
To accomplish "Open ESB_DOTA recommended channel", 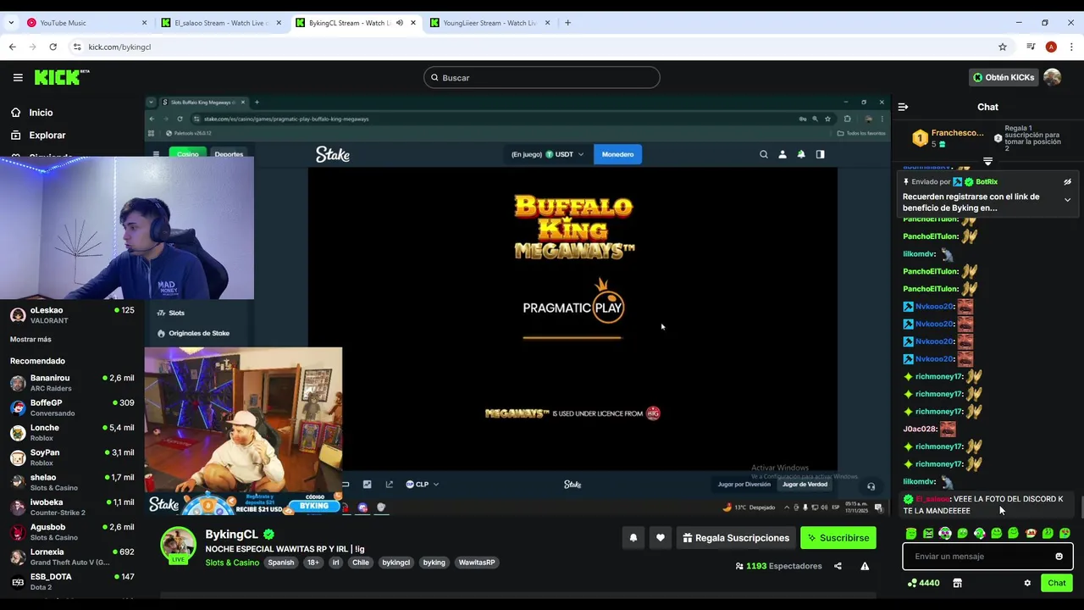I will (x=72, y=581).
